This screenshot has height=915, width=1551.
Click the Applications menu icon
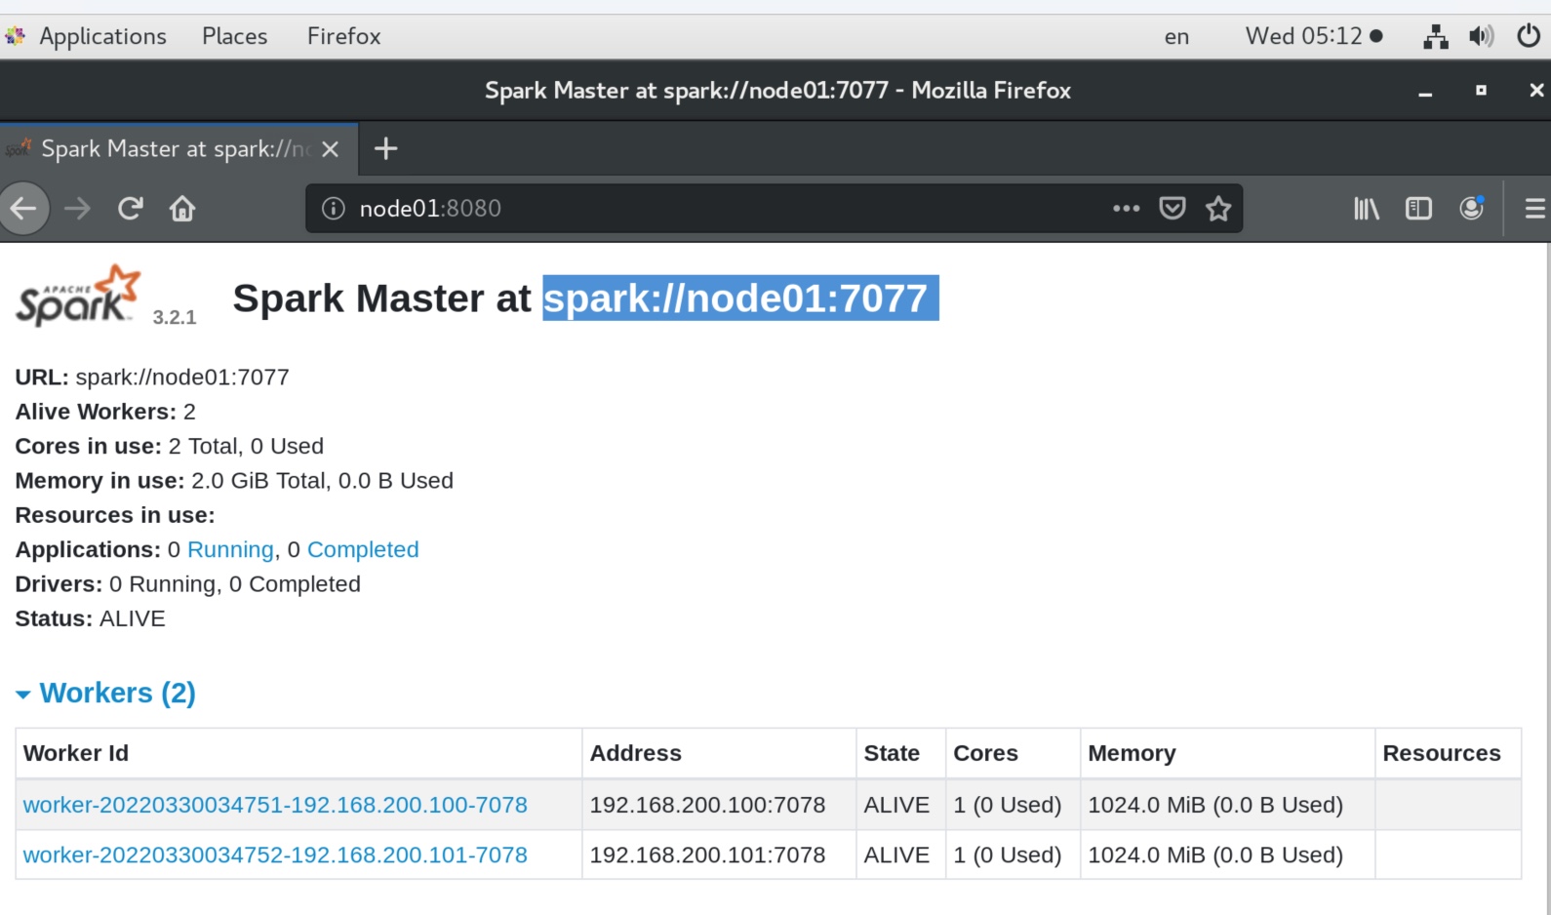click(15, 37)
